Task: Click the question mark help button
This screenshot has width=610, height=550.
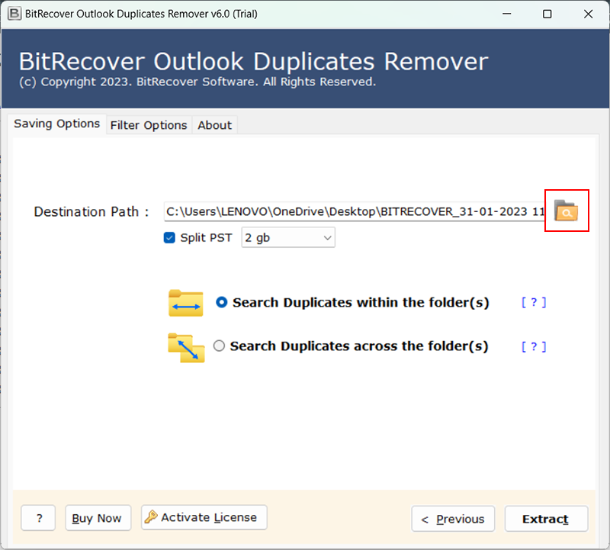Action: pos(38,518)
